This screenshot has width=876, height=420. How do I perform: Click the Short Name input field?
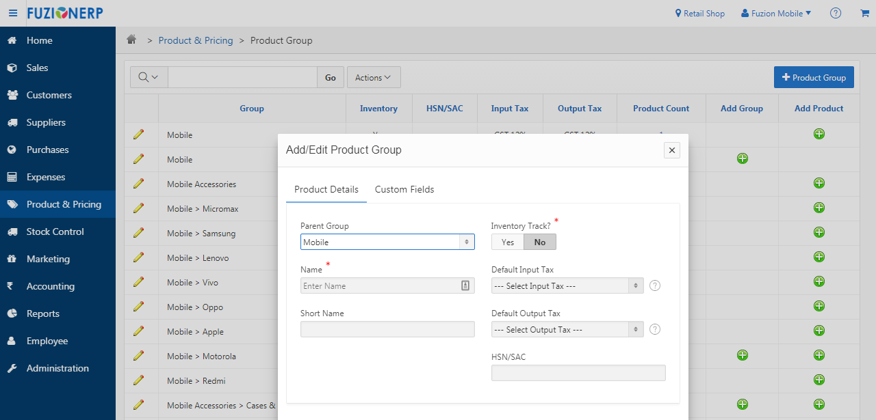387,329
